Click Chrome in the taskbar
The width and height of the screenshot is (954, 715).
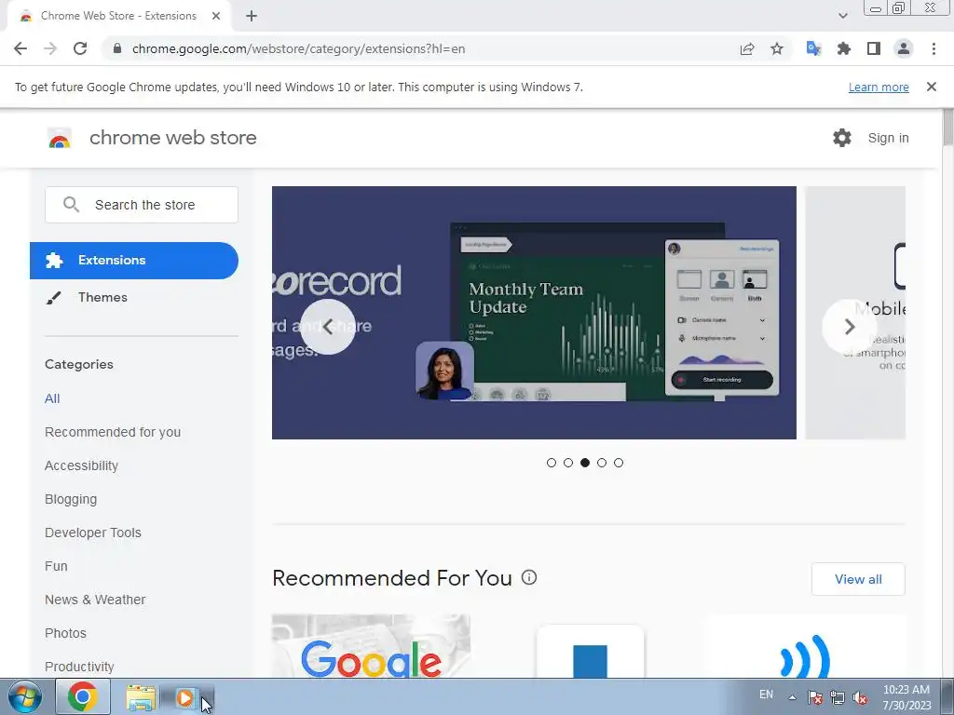click(x=83, y=696)
